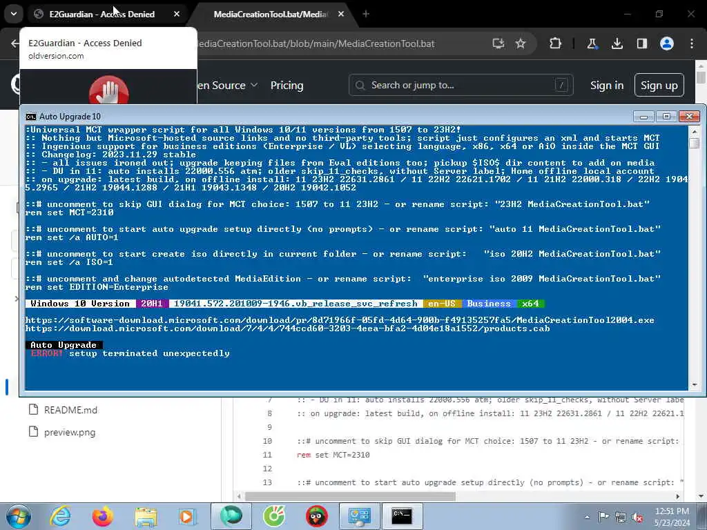Click the magnifier icon in GitHub search
Screen dimensions: 707x530
pyautogui.click(x=360, y=85)
